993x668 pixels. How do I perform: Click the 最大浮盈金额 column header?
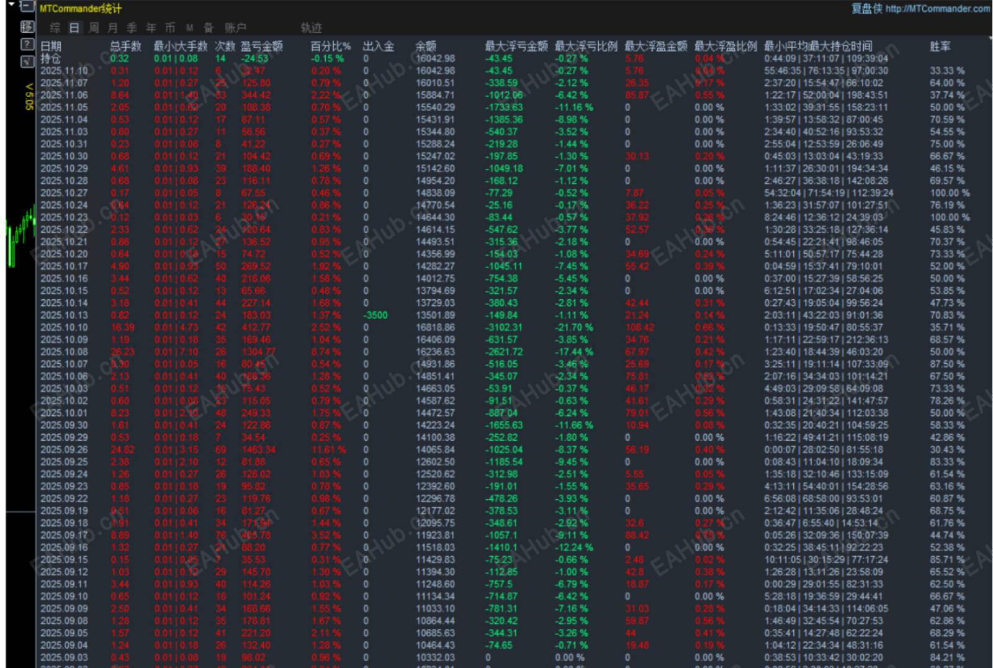[656, 46]
